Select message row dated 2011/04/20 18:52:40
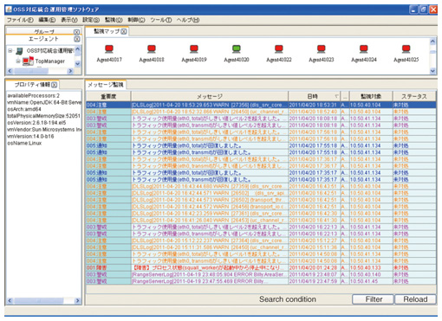 pyautogui.click(x=261, y=112)
